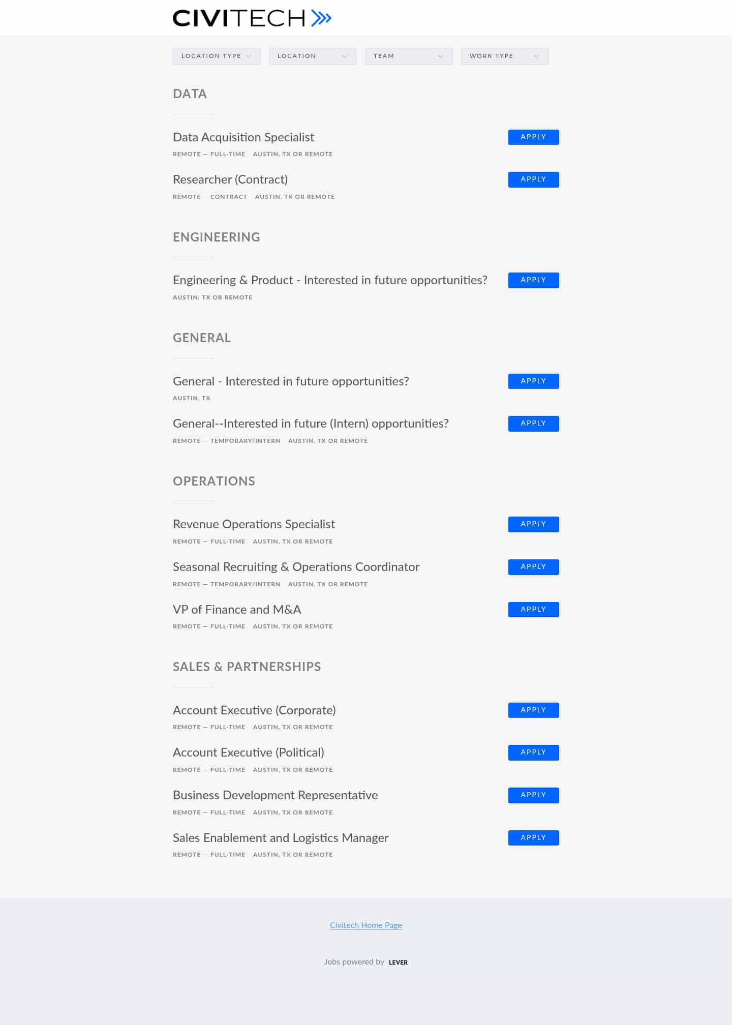Open the Data Acquisition Specialist job title

[243, 137]
